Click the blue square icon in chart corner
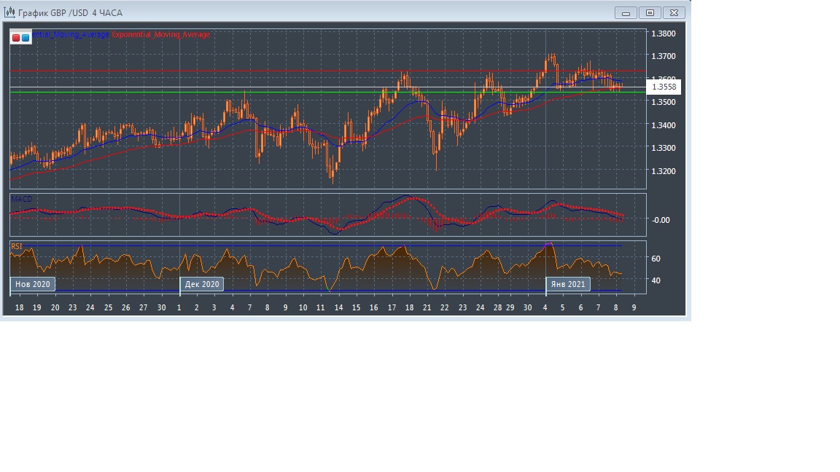This screenshot has width=840, height=472. coord(26,37)
